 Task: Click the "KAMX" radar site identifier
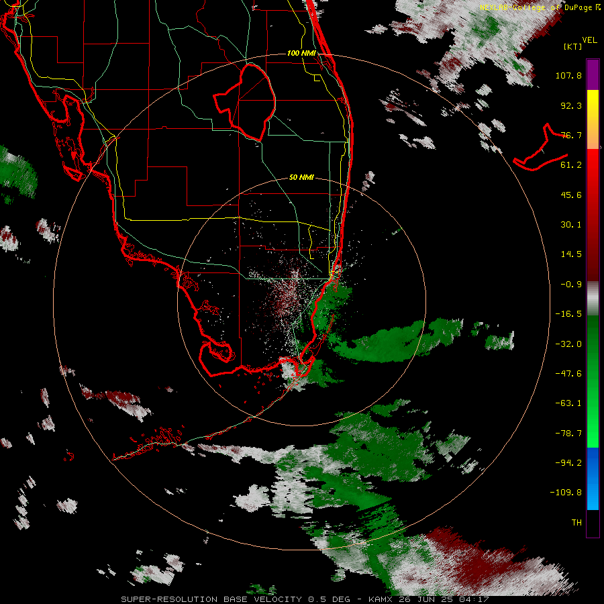(379, 599)
